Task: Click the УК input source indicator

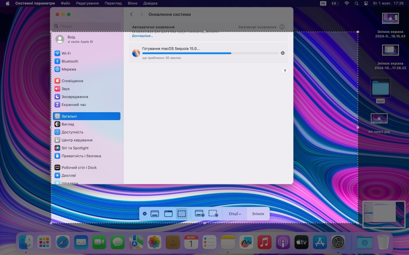Action: (x=323, y=3)
